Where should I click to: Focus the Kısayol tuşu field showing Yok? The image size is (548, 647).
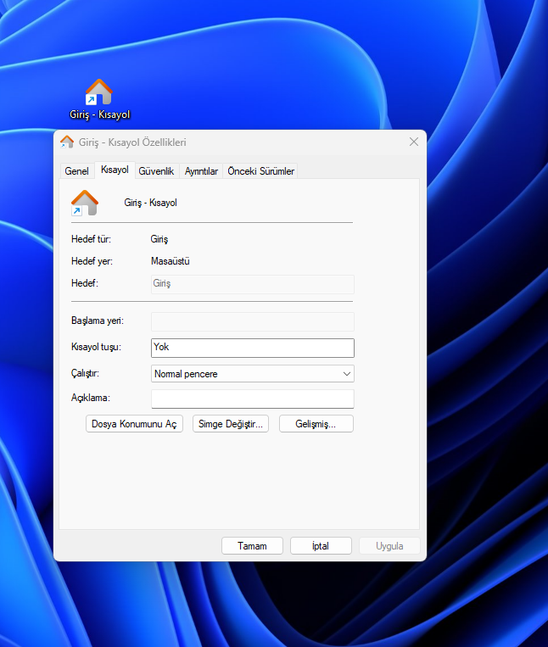pyautogui.click(x=253, y=348)
